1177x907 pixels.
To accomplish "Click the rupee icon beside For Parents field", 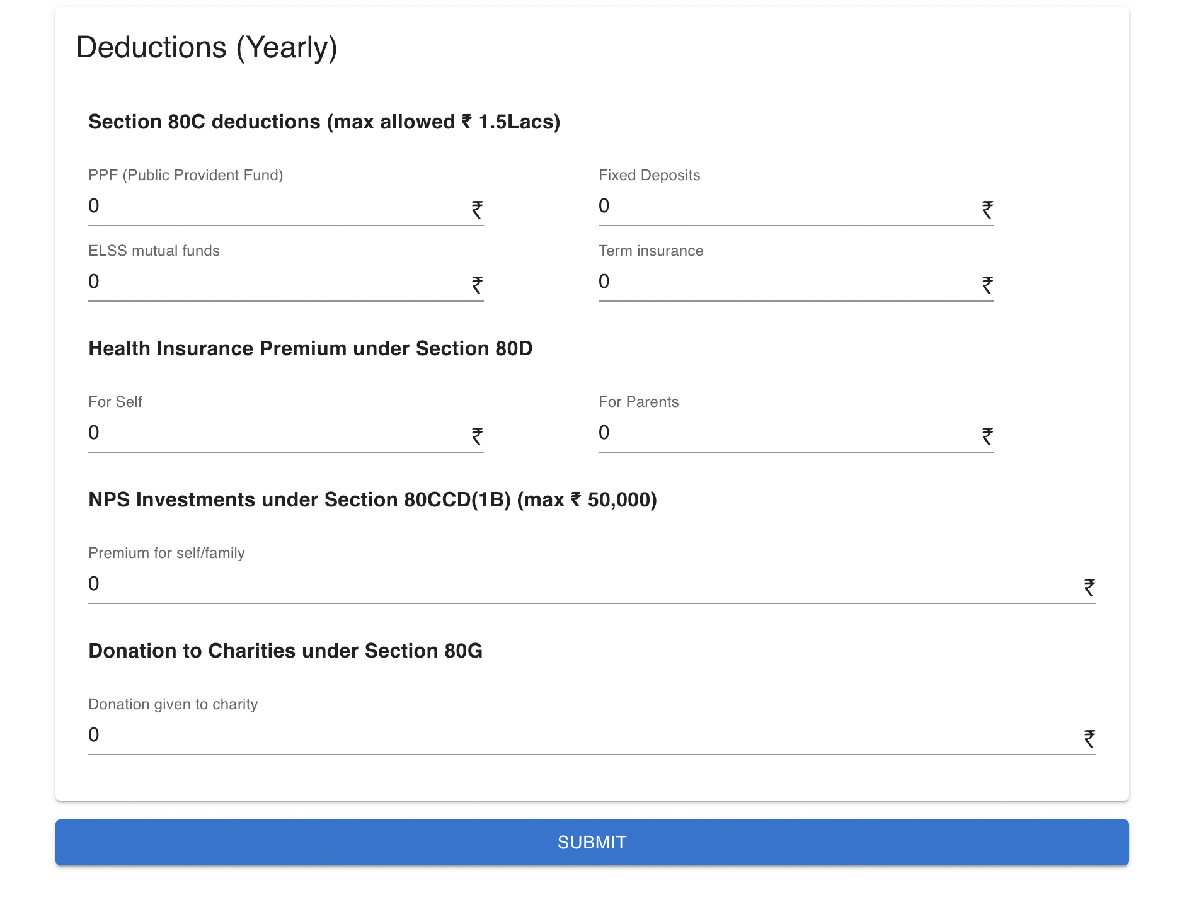I will tap(987, 435).
